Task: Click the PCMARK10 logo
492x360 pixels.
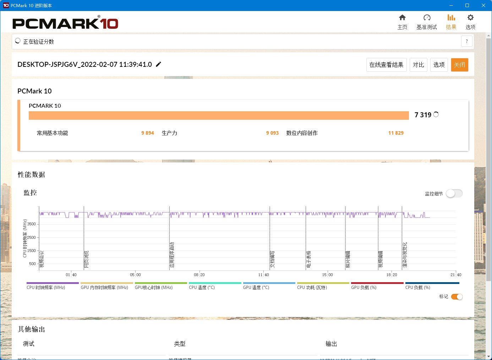Action: tap(65, 23)
